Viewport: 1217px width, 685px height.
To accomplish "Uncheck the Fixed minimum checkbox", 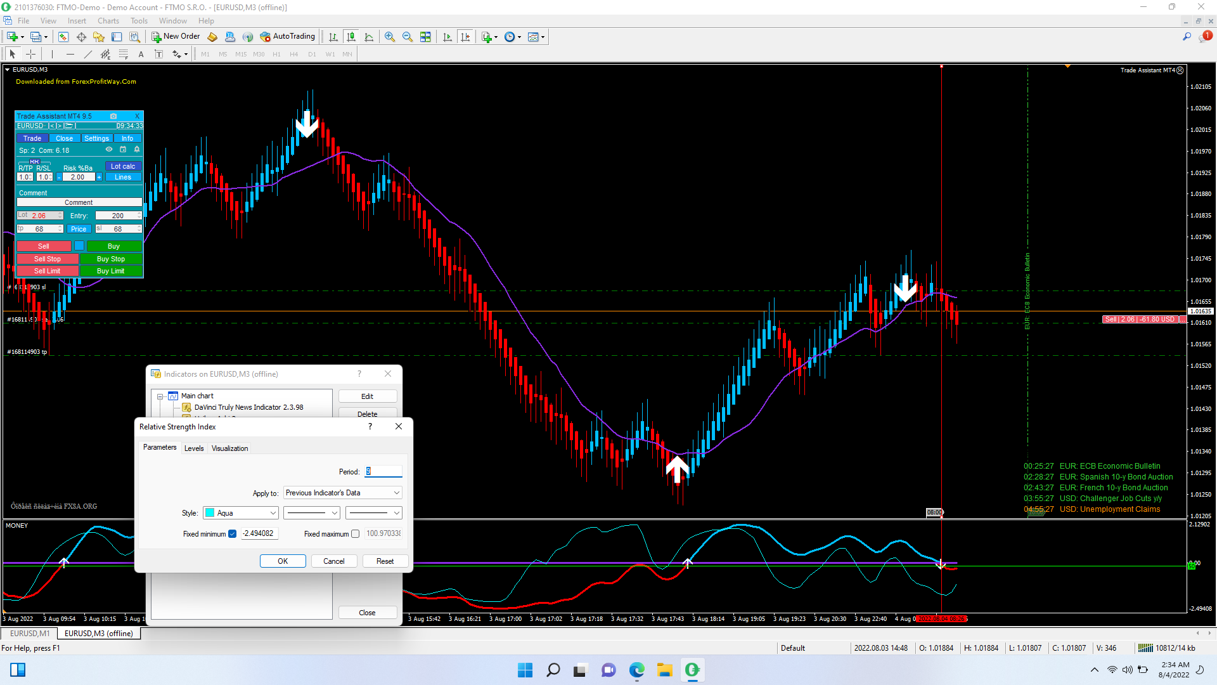I will click(233, 534).
